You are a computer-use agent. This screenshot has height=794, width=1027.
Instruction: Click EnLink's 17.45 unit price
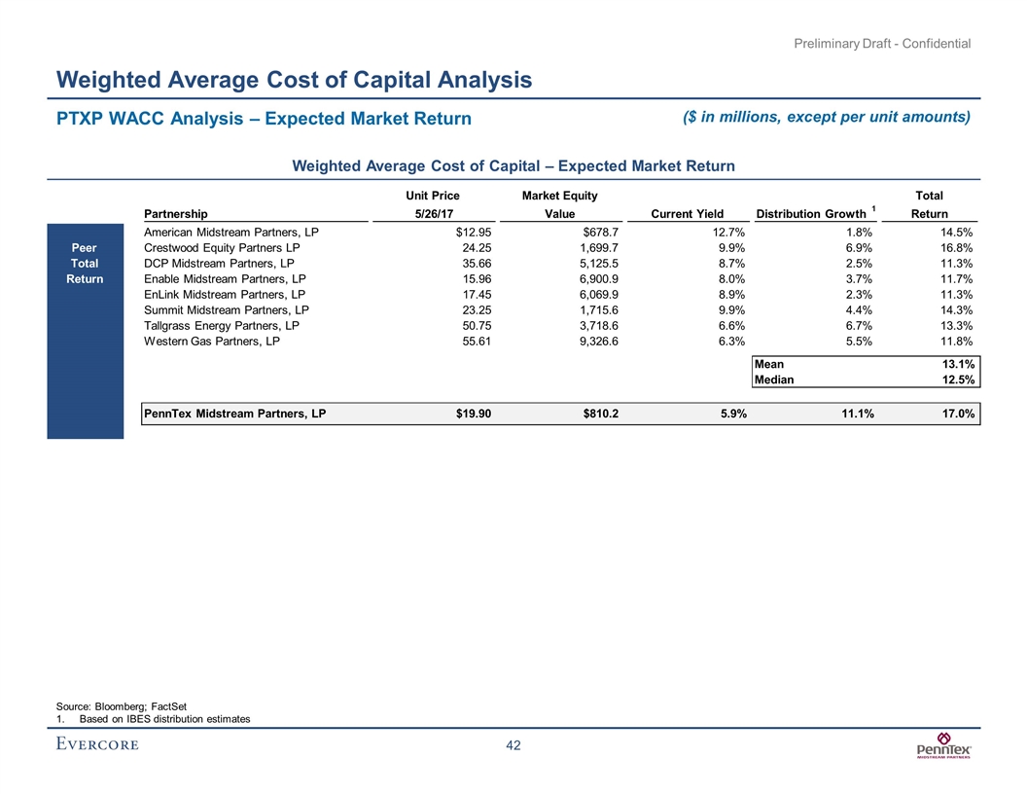coord(477,294)
